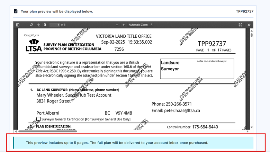The width and height of the screenshot is (270, 152).
Task: Click the page number input field
Action: coord(54,25)
